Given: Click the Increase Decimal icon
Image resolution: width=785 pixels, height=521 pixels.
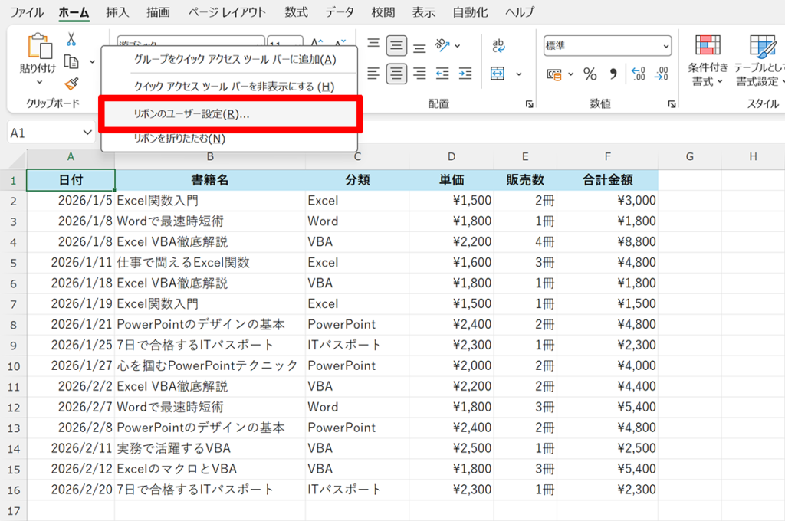Looking at the screenshot, I should tap(638, 74).
